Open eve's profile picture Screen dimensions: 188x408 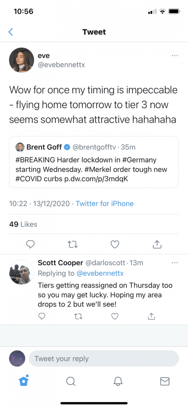point(22,60)
